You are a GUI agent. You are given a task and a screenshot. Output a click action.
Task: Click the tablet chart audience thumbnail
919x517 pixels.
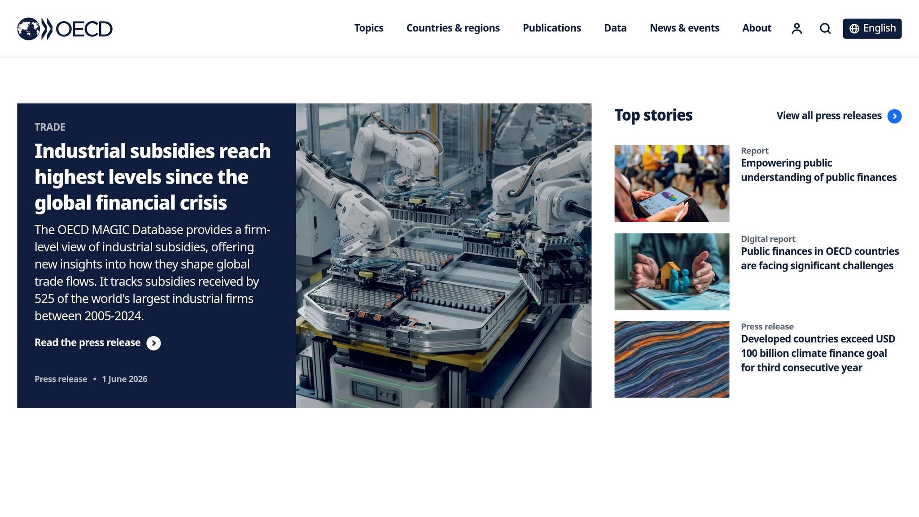tap(672, 183)
